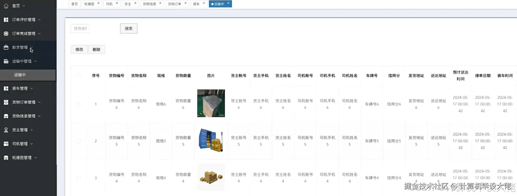Expand the 首页 sidebar menu
Viewport: 517px width, 196px height.
[24, 6]
